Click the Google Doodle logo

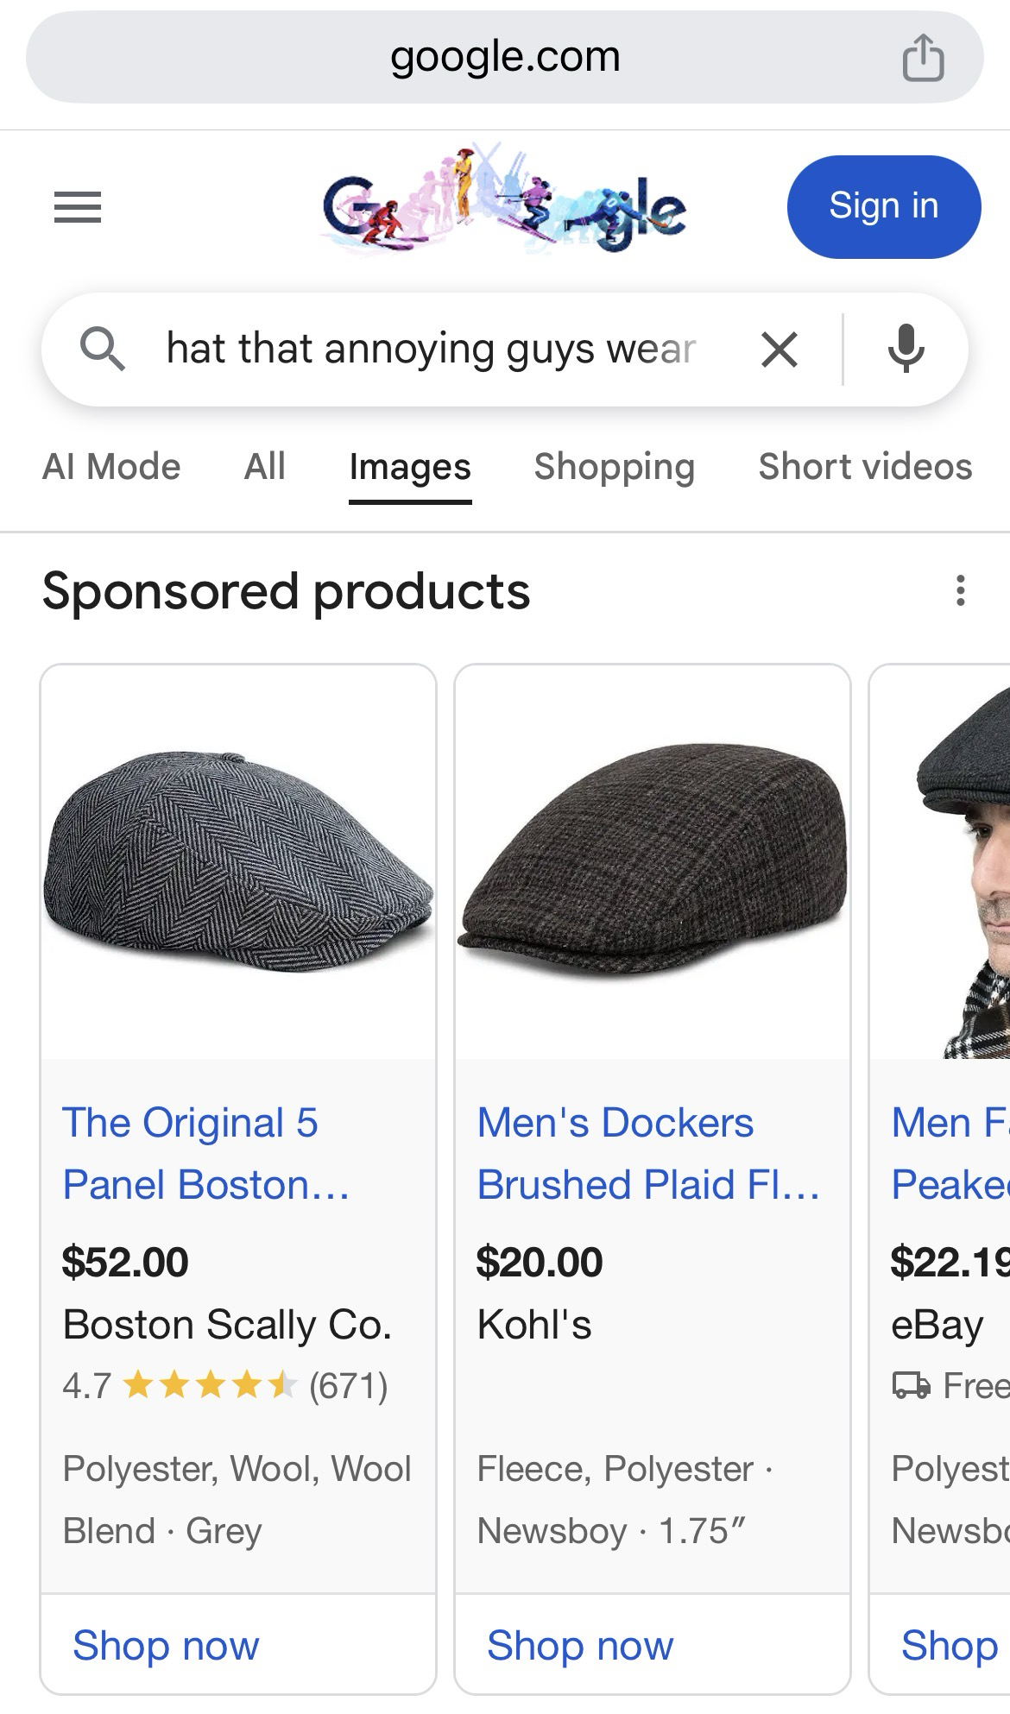[504, 202]
